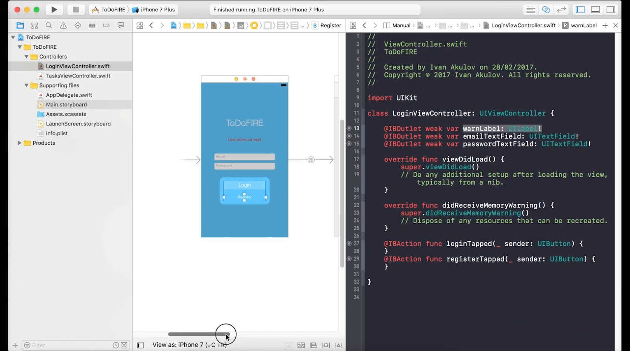Expand the Products folder
This screenshot has height=351, width=630.
tap(20, 143)
